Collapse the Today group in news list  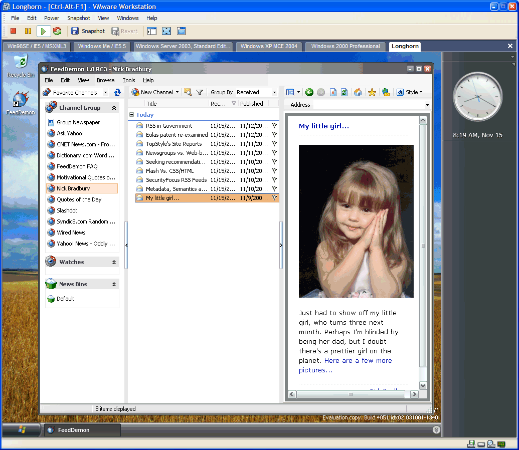[131, 114]
